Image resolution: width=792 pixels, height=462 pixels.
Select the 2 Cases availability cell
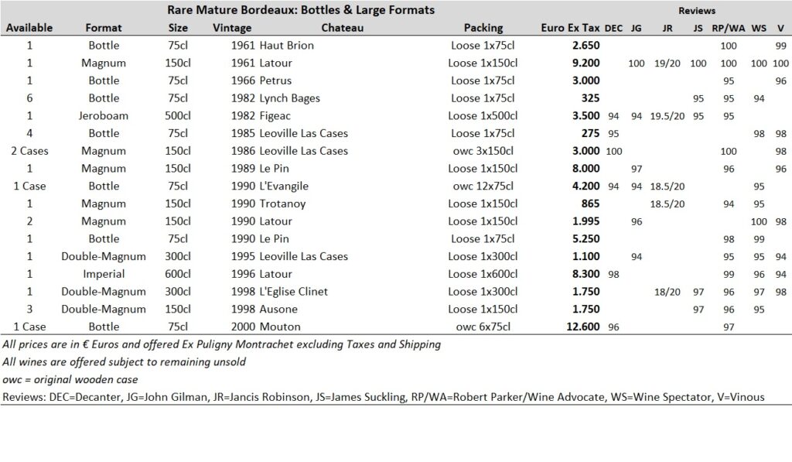29,151
